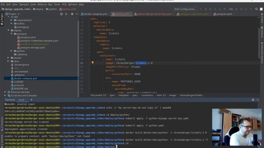Click template breadcrumb in editor footer
The height and width of the screenshot is (148, 264).
[x=124, y=95]
